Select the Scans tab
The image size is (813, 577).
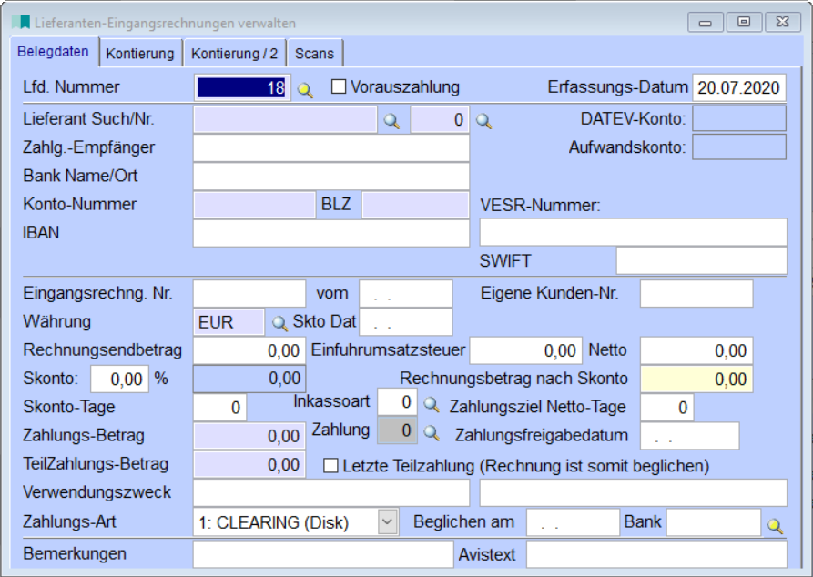pos(314,54)
